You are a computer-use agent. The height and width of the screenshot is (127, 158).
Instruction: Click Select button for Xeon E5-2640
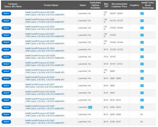(6, 79)
